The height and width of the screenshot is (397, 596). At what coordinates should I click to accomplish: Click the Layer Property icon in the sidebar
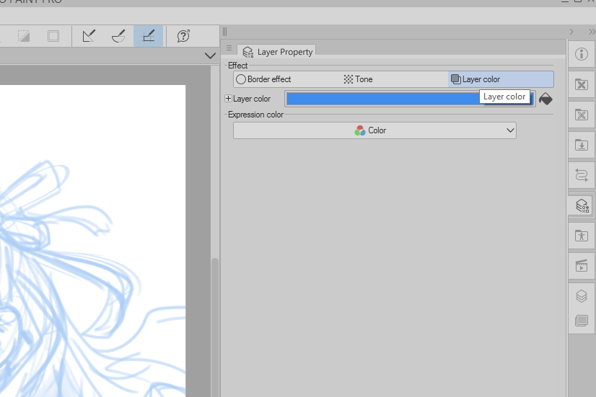[581, 206]
